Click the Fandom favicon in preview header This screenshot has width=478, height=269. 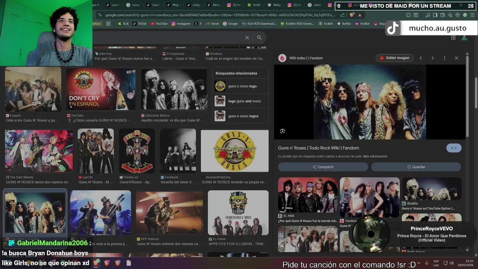(x=282, y=58)
